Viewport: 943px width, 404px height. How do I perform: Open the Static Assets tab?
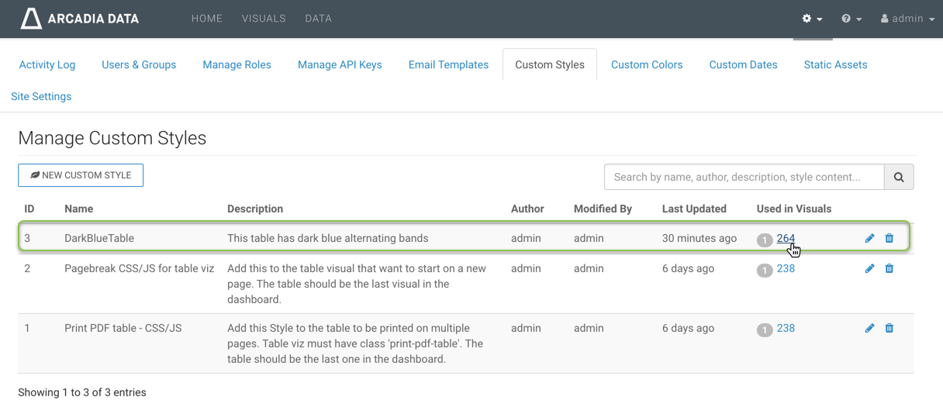(835, 64)
